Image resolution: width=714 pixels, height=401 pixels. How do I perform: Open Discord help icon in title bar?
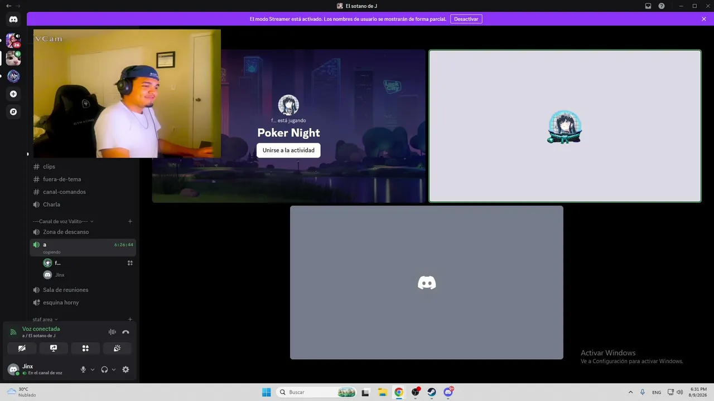[662, 6]
